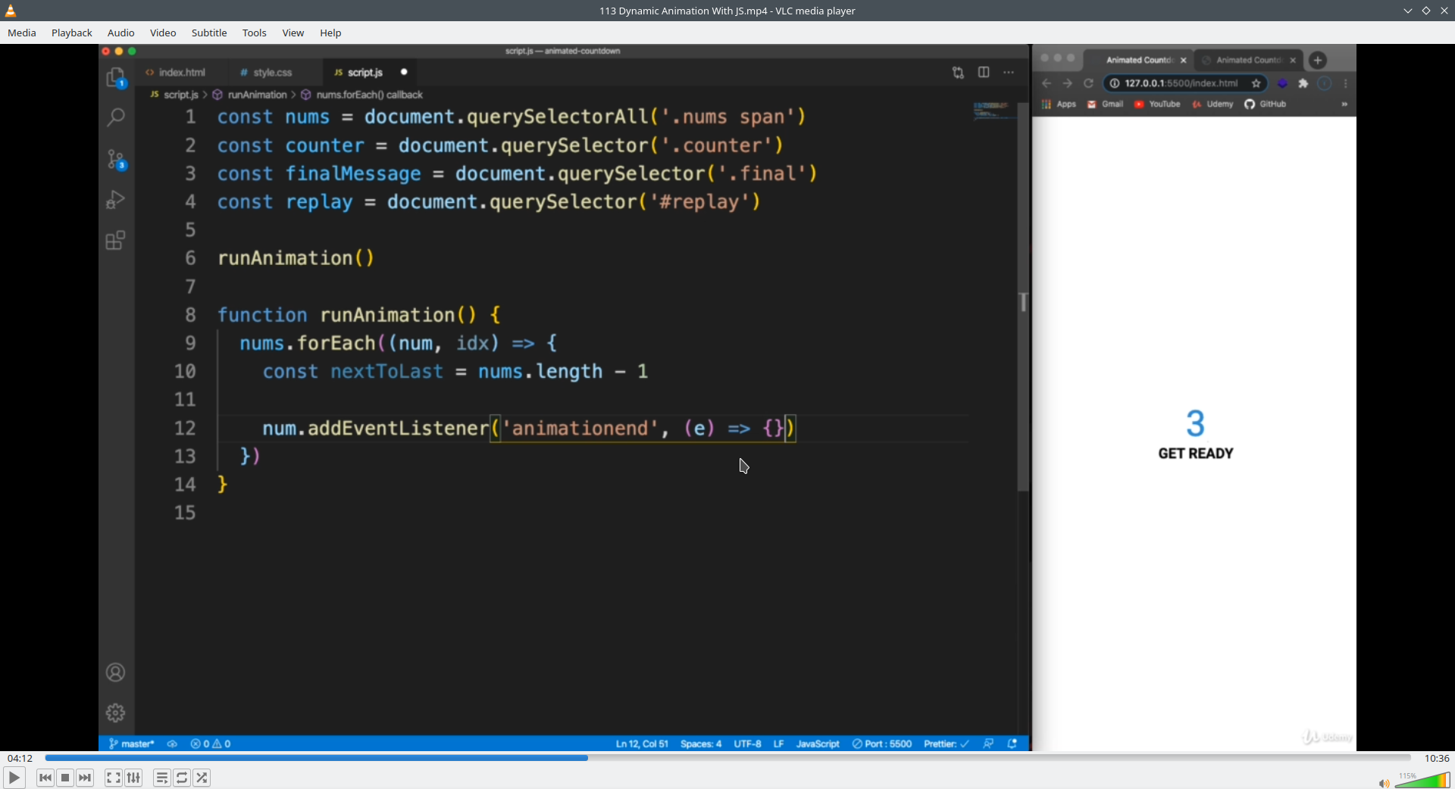The height and width of the screenshot is (789, 1455).
Task: Adjust the volume slider
Action: [1422, 780]
